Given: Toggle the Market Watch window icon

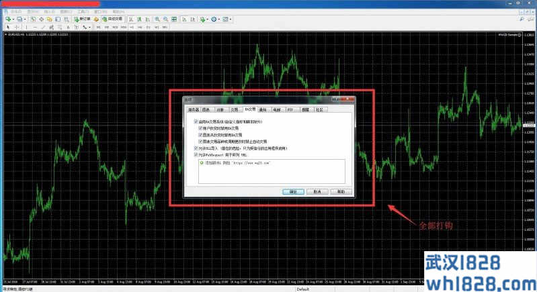Looking at the screenshot, I should coord(33,19).
